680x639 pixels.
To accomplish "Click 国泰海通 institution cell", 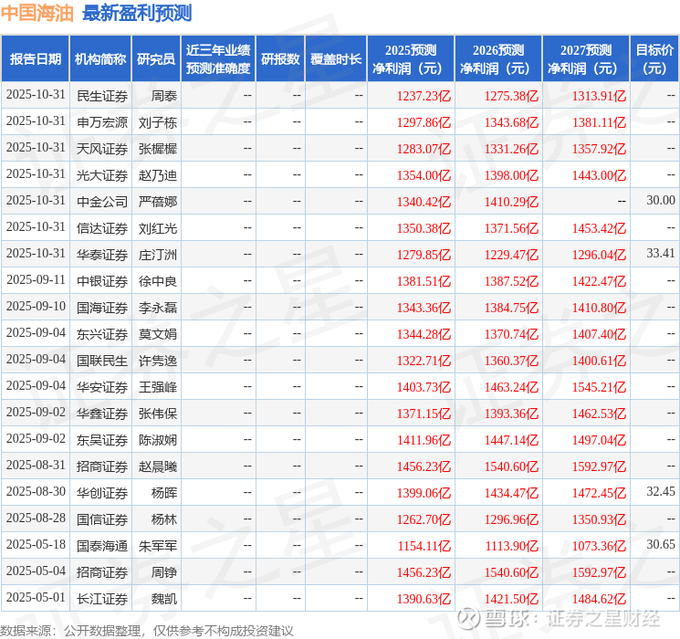I will pyautogui.click(x=102, y=546).
